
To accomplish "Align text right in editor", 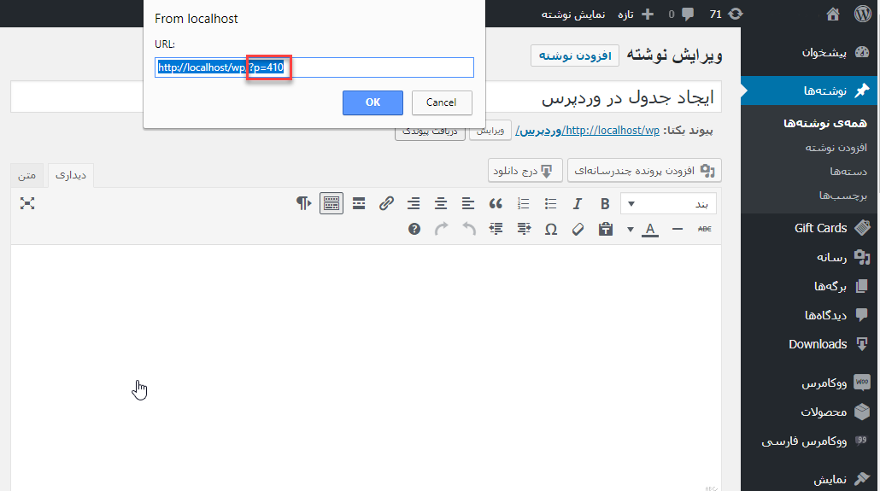I will pyautogui.click(x=414, y=204).
